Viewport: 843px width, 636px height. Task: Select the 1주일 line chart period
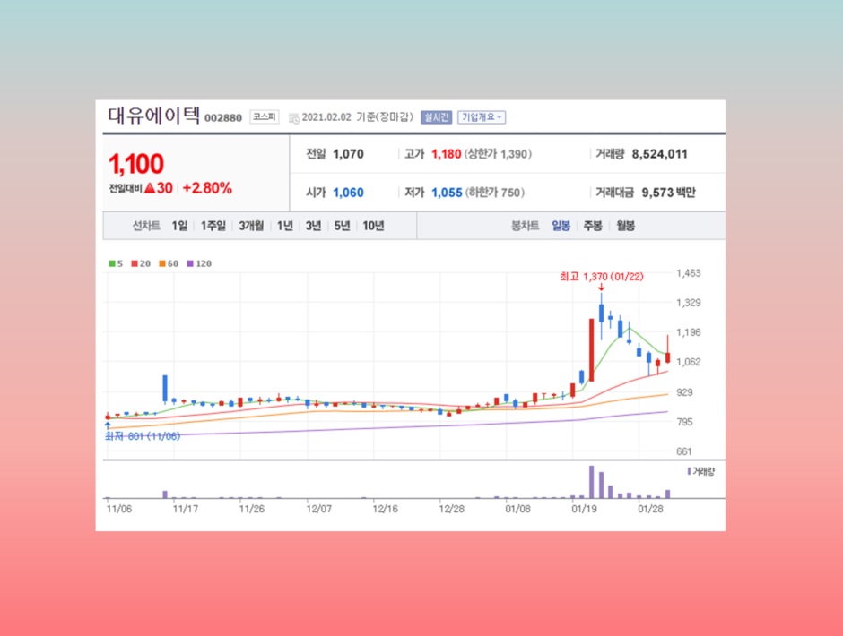click(213, 226)
